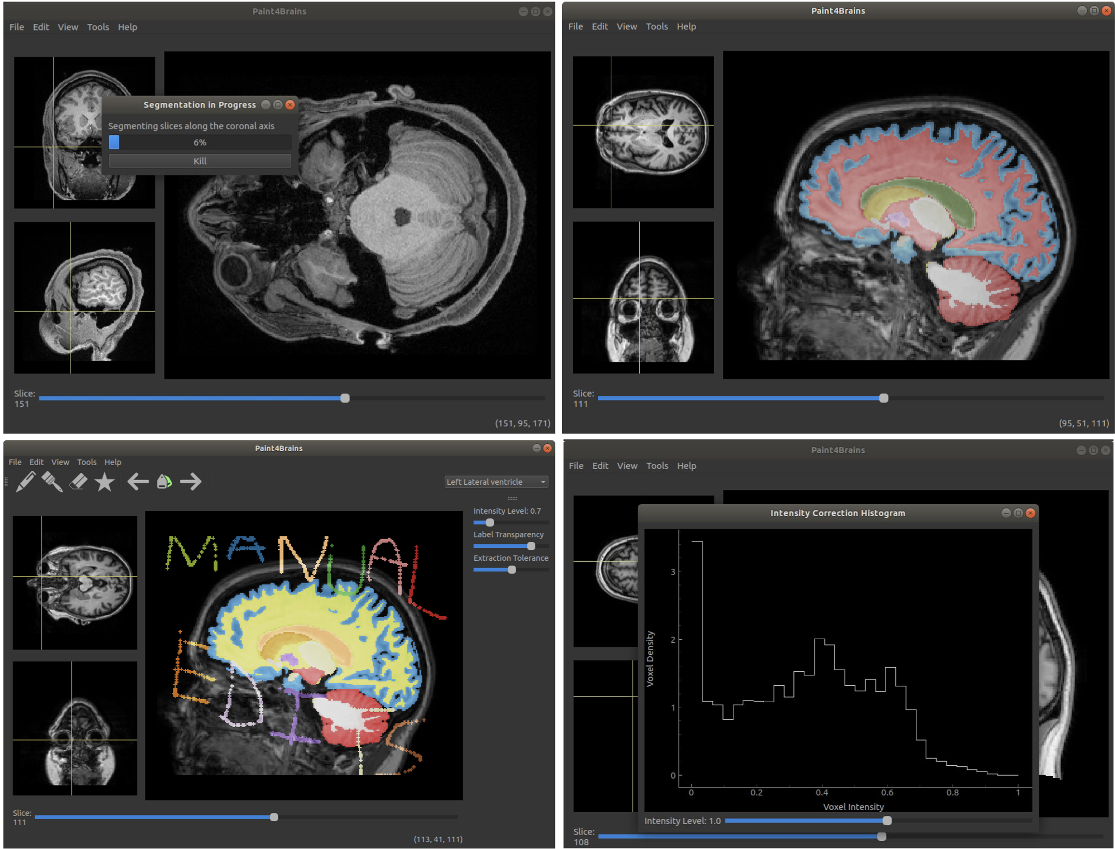1115x849 pixels.
Task: Click coronal thumbnail in the (95, 51, 111) window
Action: [643, 298]
